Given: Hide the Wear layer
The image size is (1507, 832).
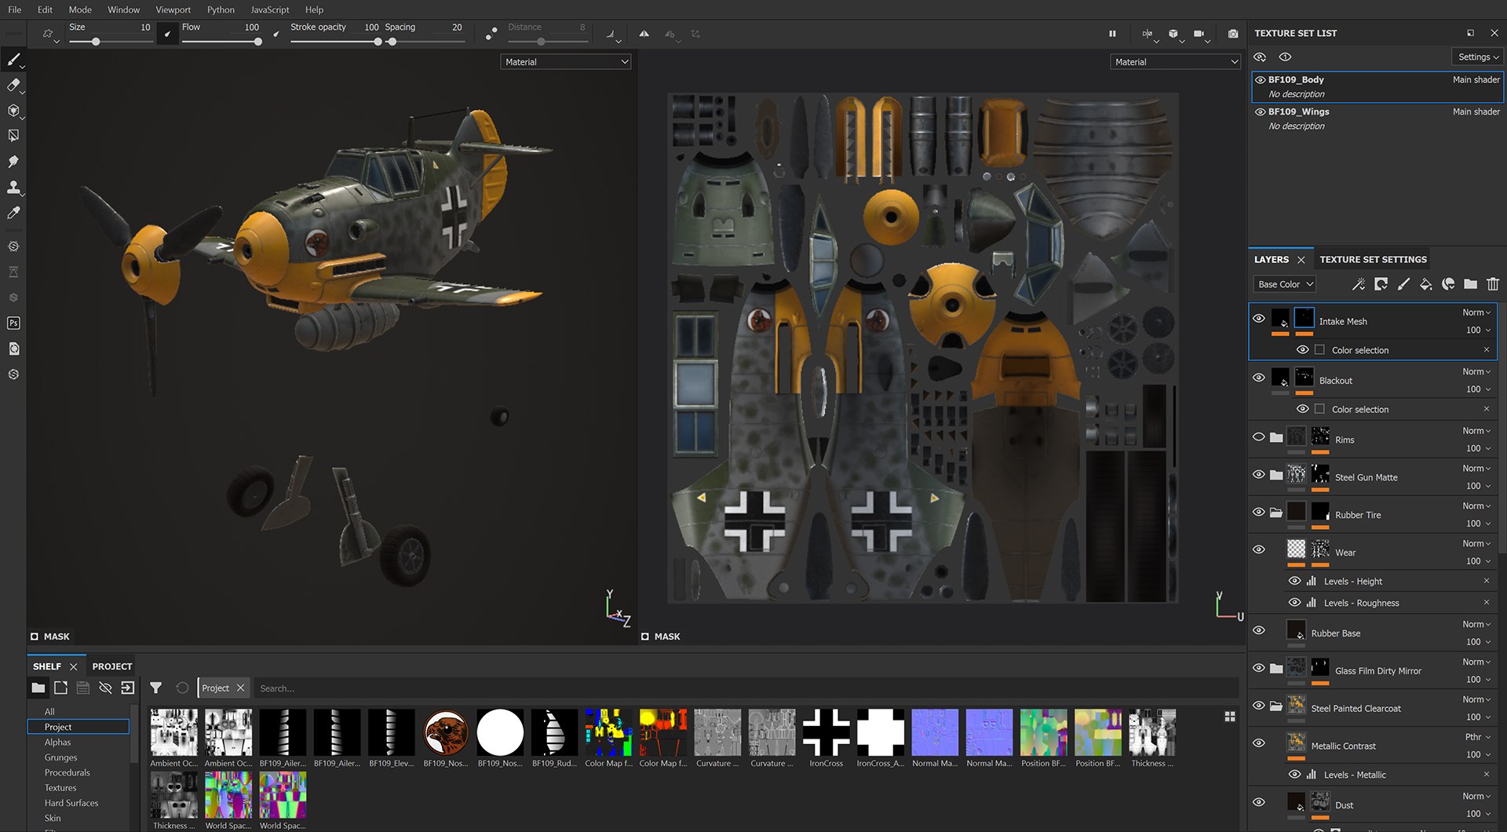Looking at the screenshot, I should 1259,549.
